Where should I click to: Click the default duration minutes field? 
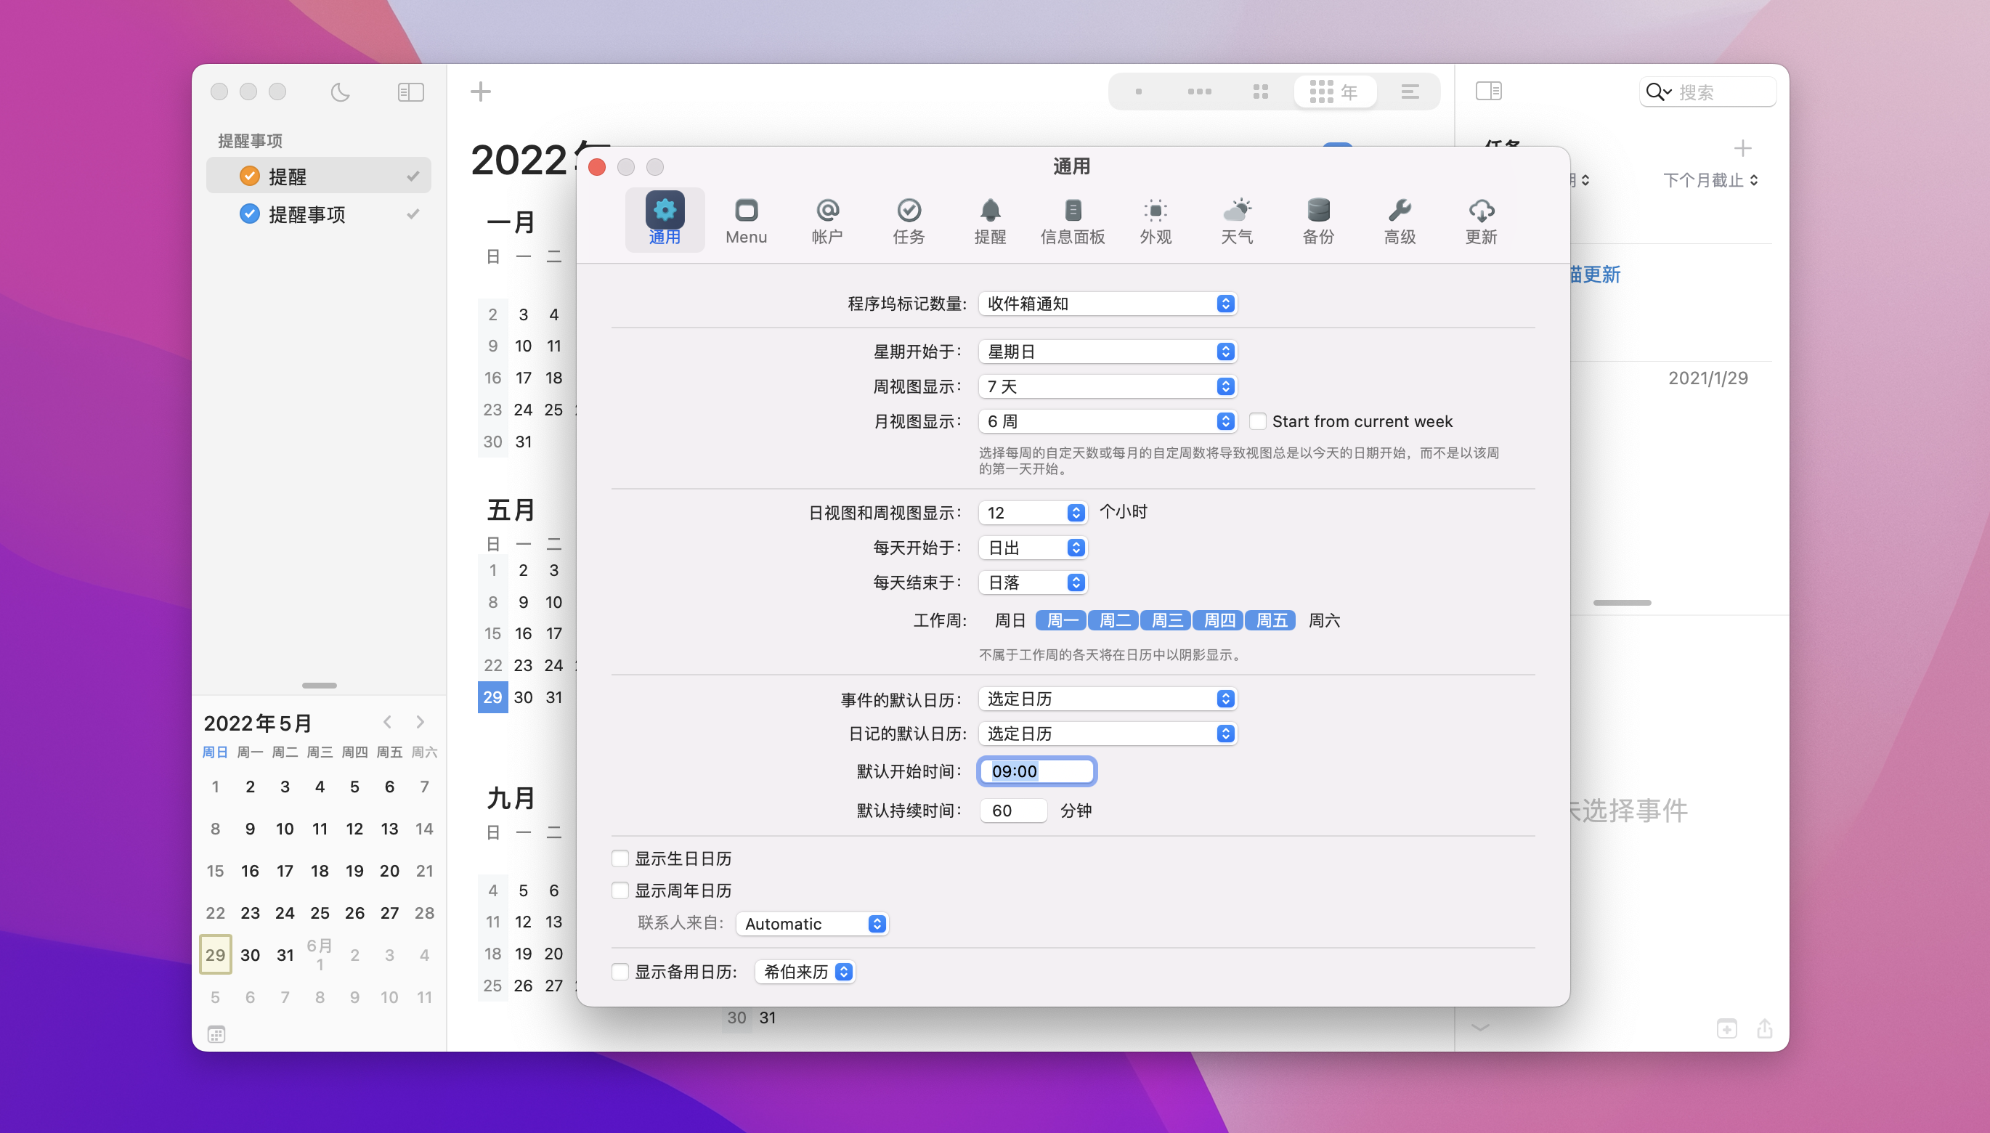click(1012, 811)
